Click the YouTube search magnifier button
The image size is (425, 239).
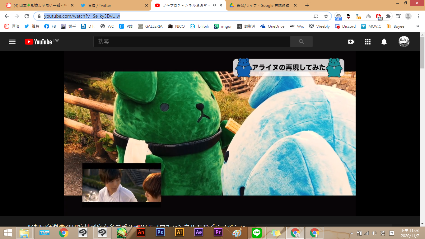[x=301, y=42]
